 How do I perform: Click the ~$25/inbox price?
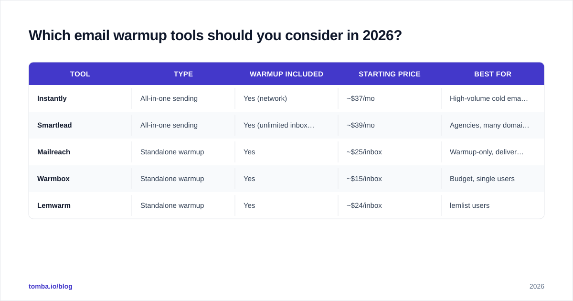tap(364, 152)
